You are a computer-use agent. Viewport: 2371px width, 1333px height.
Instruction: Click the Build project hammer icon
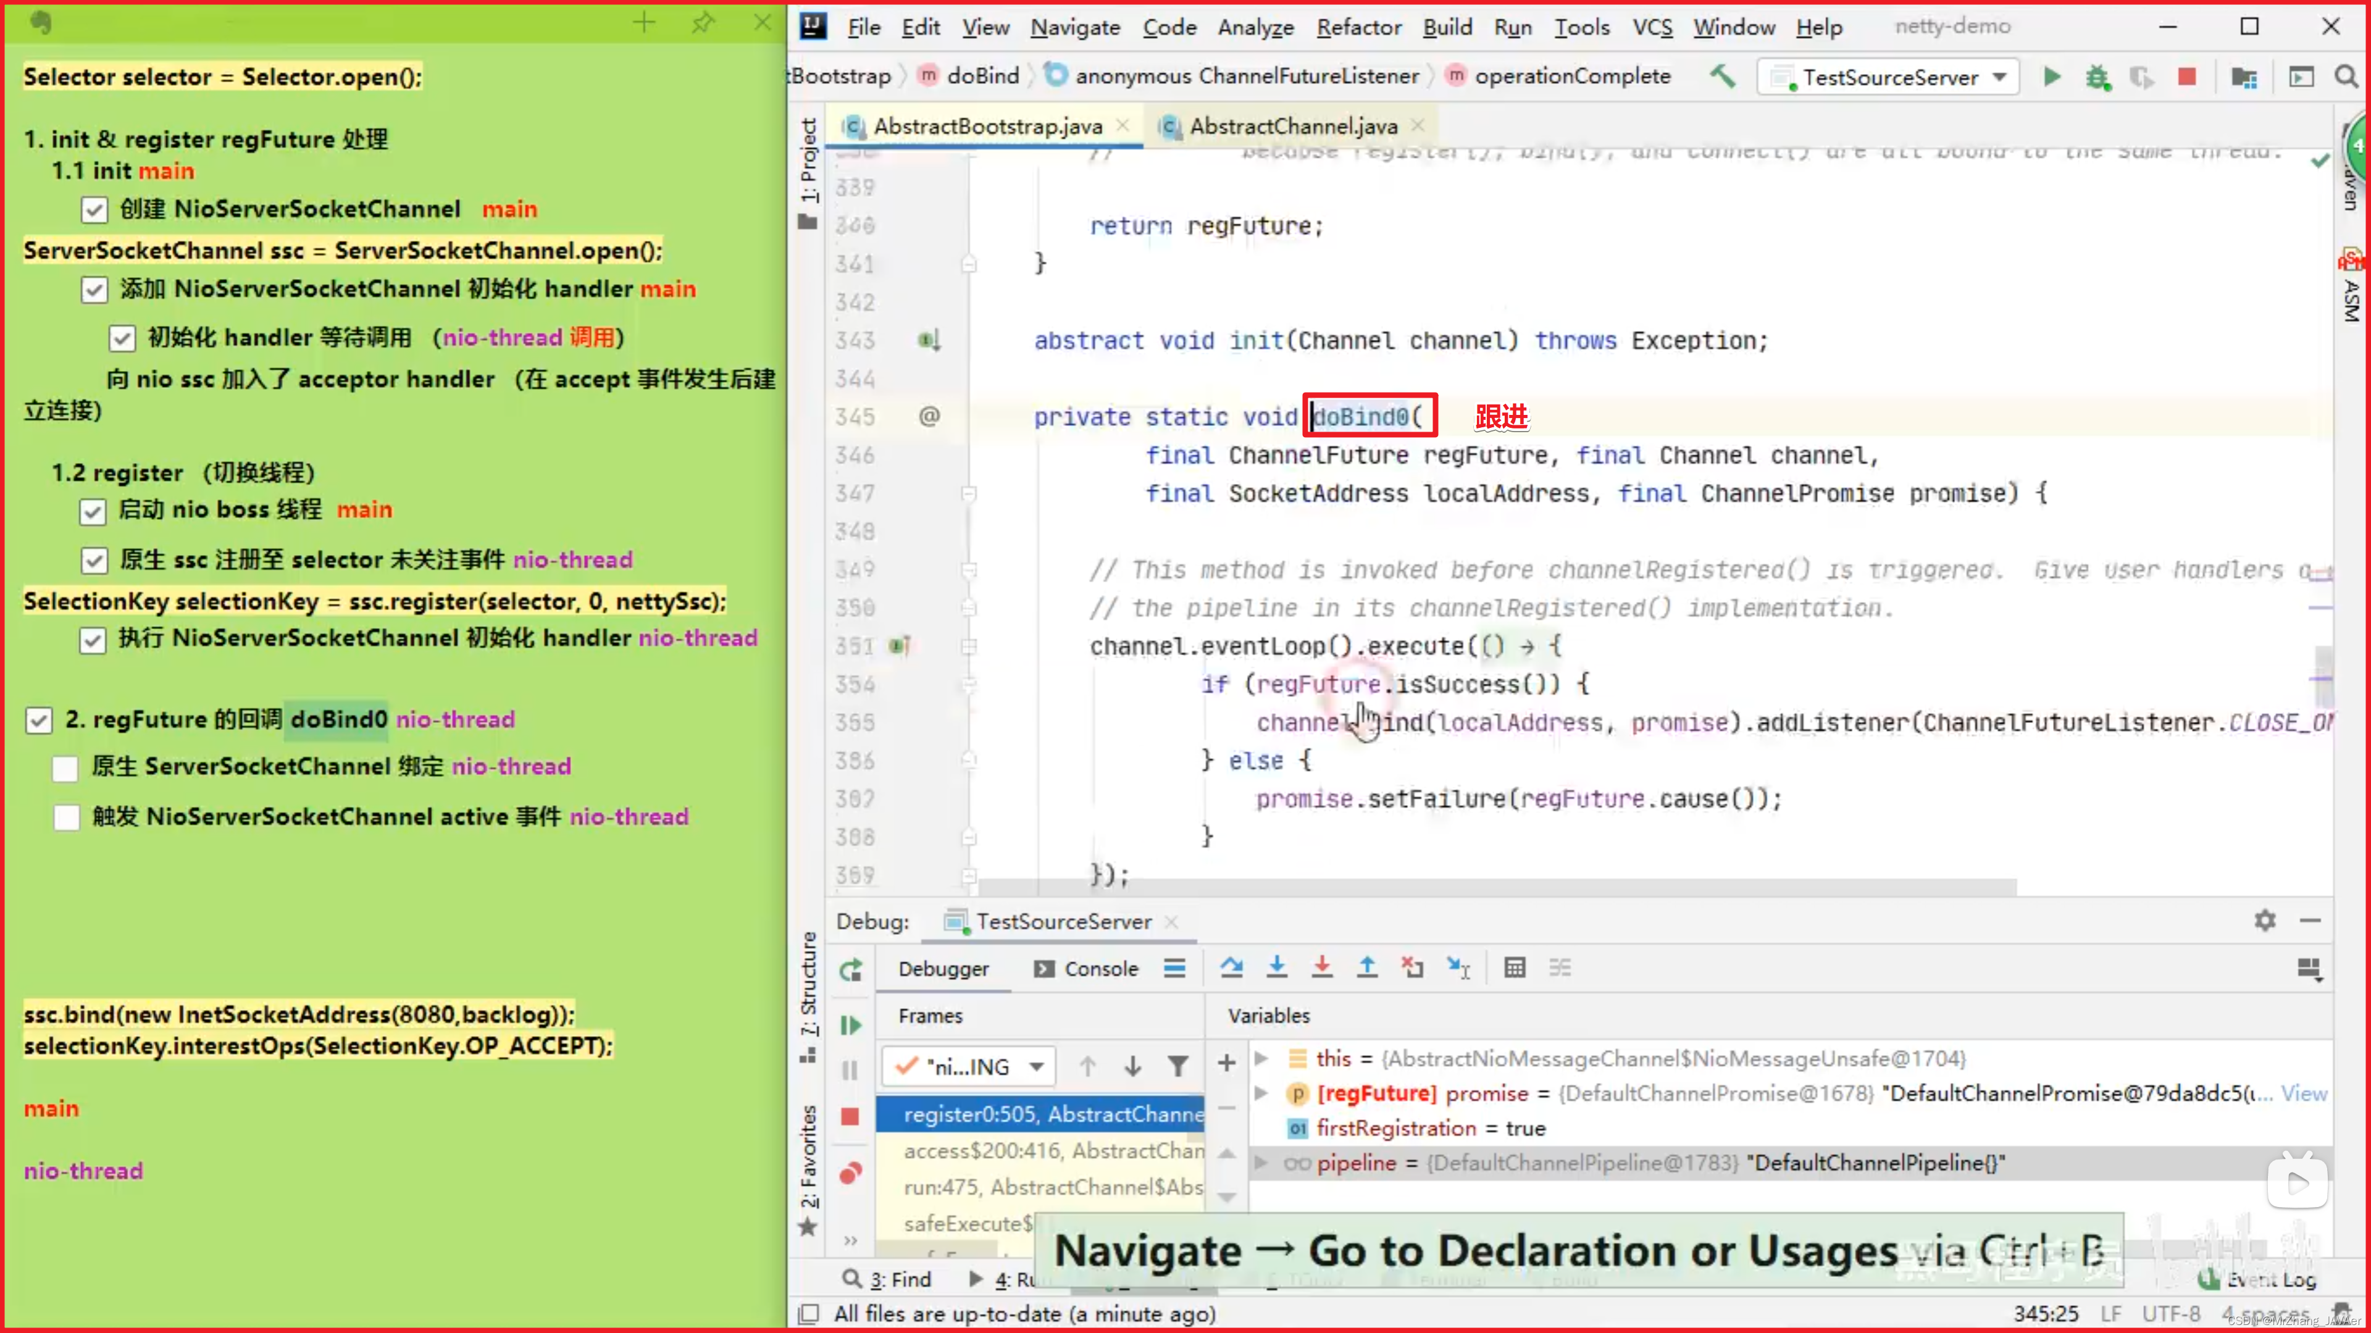[x=1723, y=77]
